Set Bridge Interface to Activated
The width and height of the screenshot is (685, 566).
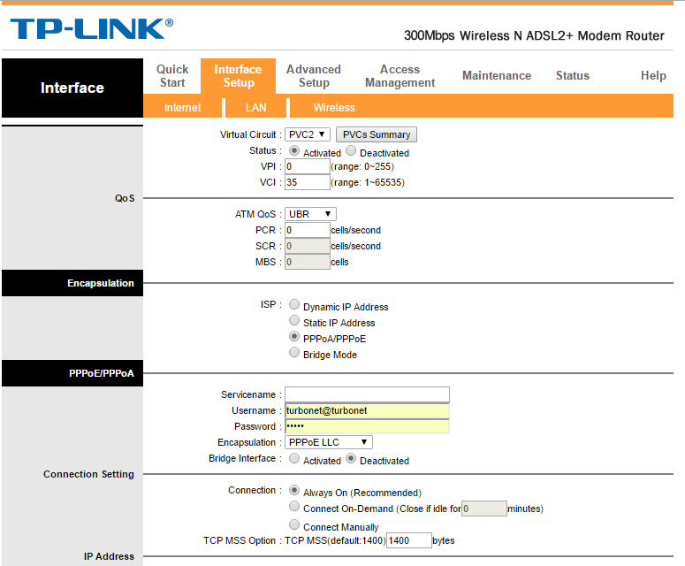coord(294,458)
